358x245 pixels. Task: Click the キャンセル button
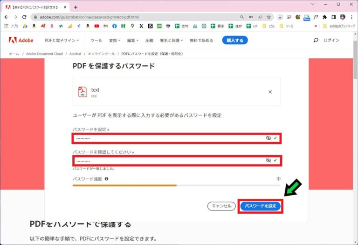click(x=221, y=206)
